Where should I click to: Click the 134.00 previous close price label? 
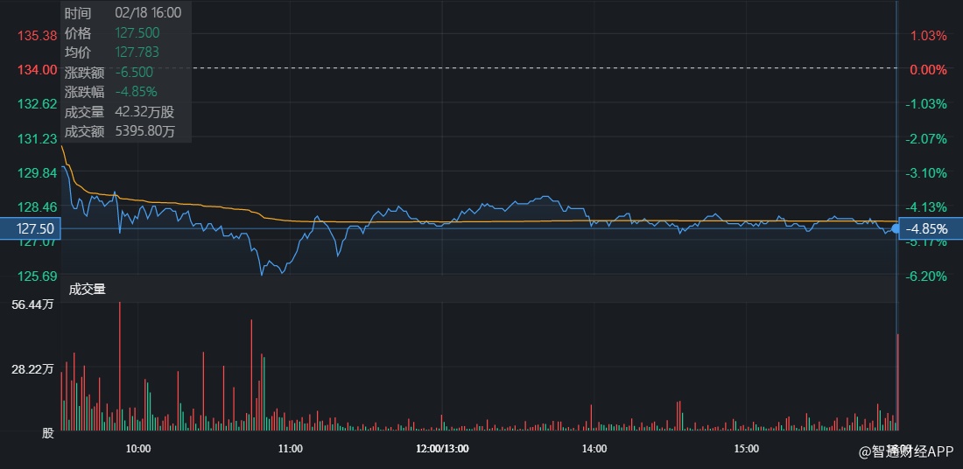pos(37,70)
